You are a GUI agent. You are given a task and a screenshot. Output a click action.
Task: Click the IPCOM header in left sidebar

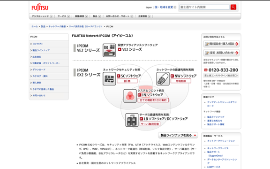coord(34,37)
